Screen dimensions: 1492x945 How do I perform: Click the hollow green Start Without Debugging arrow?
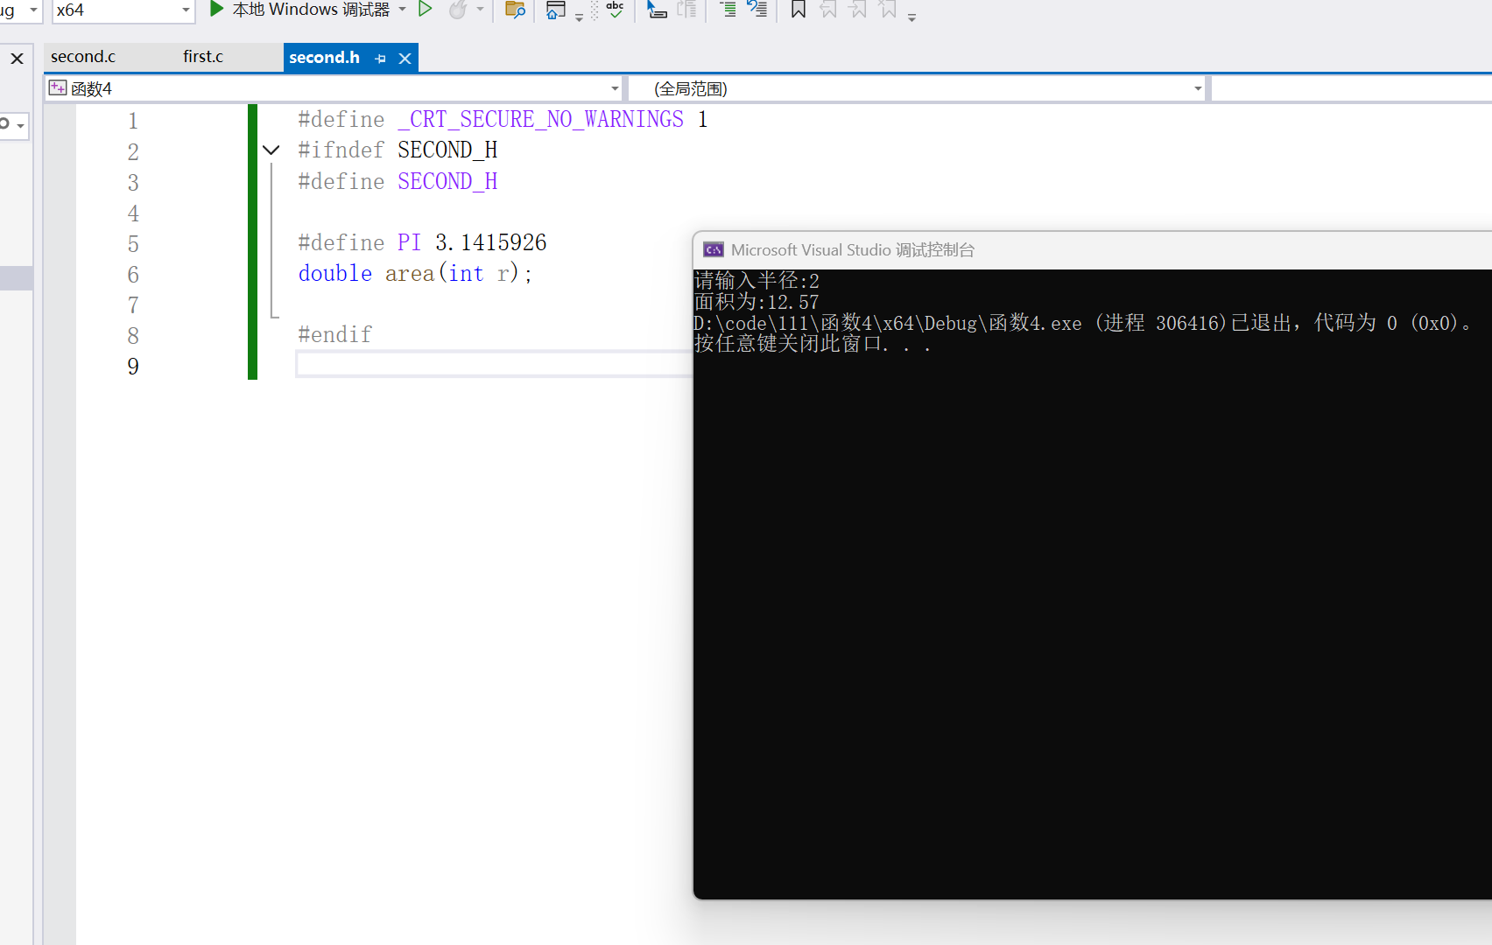[426, 10]
